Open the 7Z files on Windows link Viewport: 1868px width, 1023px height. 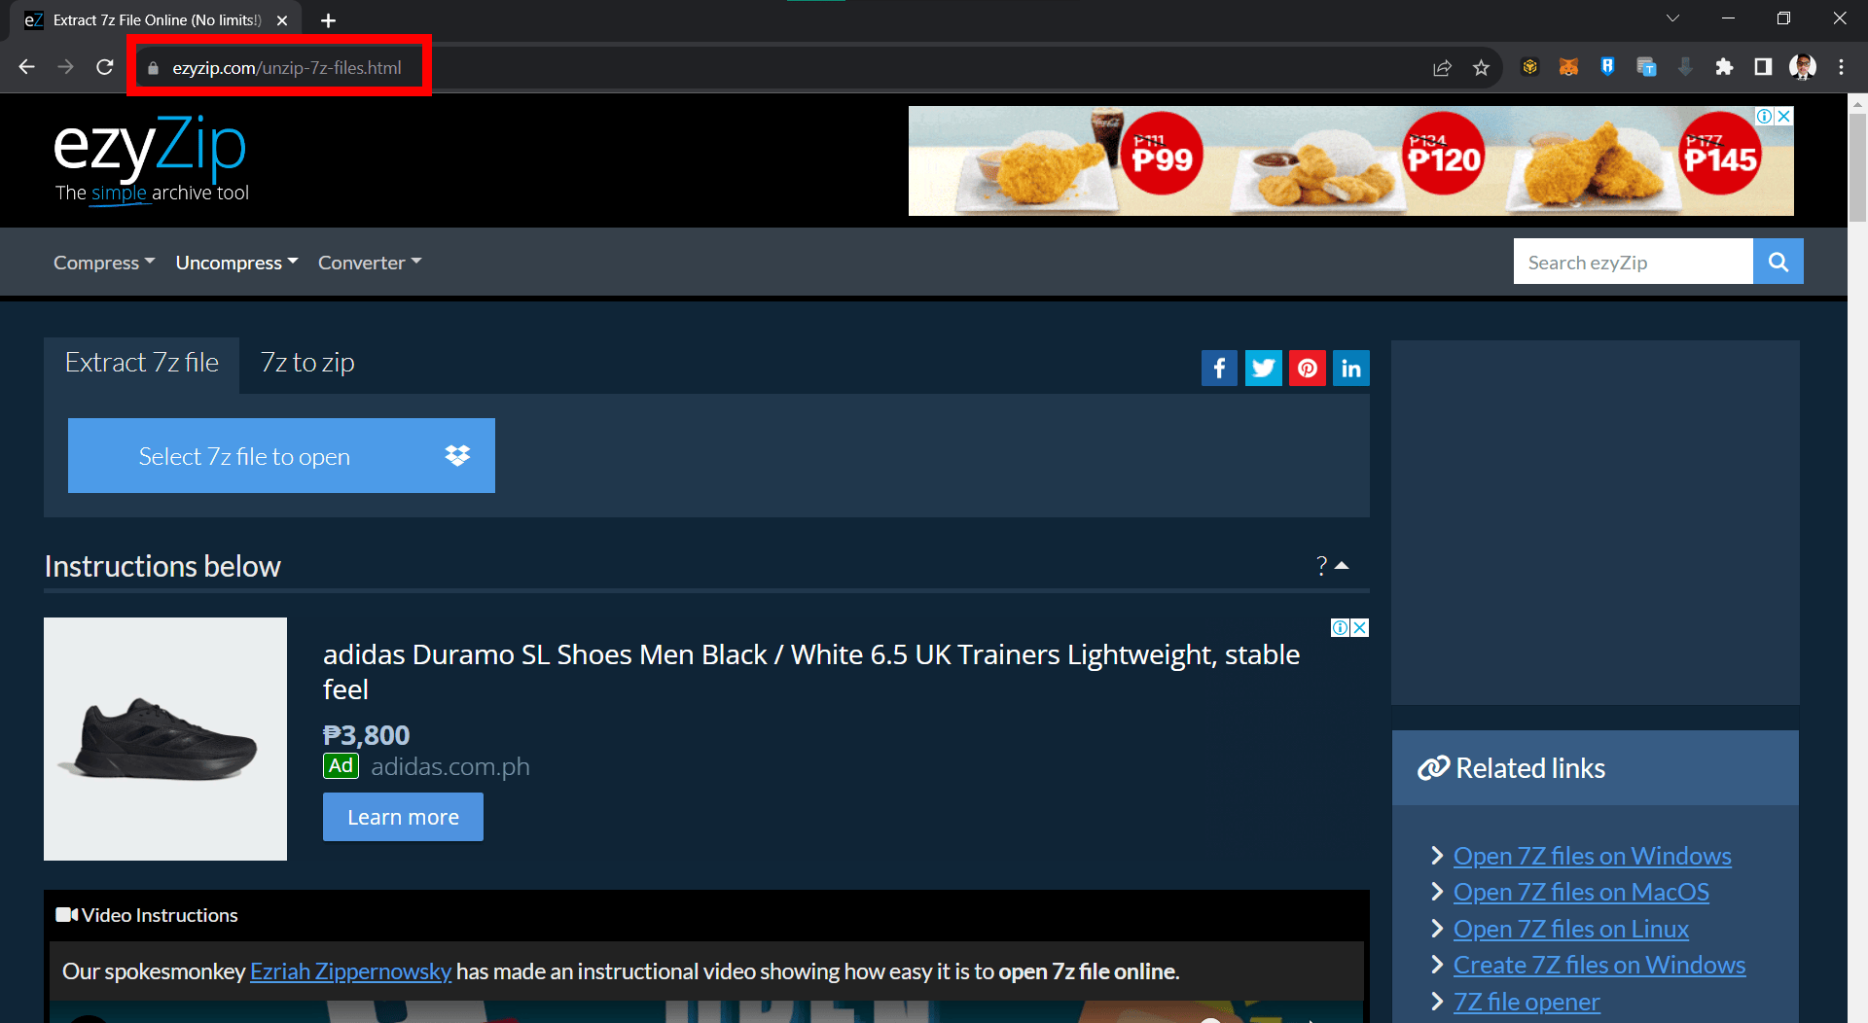pos(1592,856)
